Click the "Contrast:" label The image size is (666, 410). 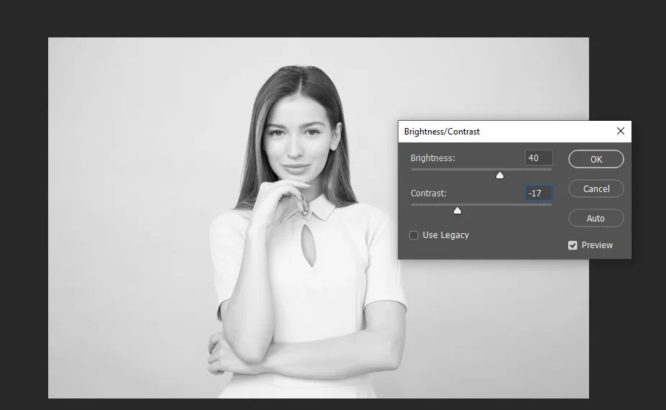pyautogui.click(x=429, y=193)
